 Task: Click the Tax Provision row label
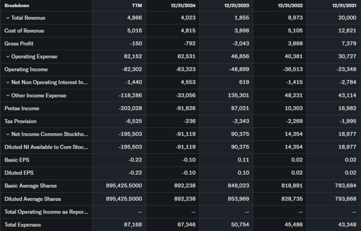click(20, 121)
